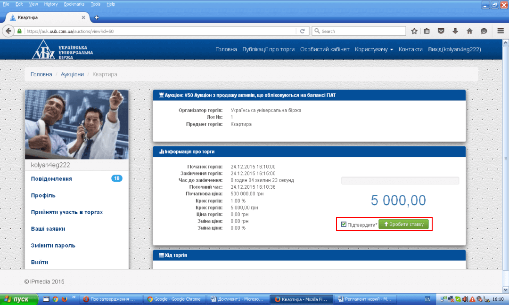The image size is (509, 305).
Task: Show the bookmarks list icon
Action: [427, 31]
